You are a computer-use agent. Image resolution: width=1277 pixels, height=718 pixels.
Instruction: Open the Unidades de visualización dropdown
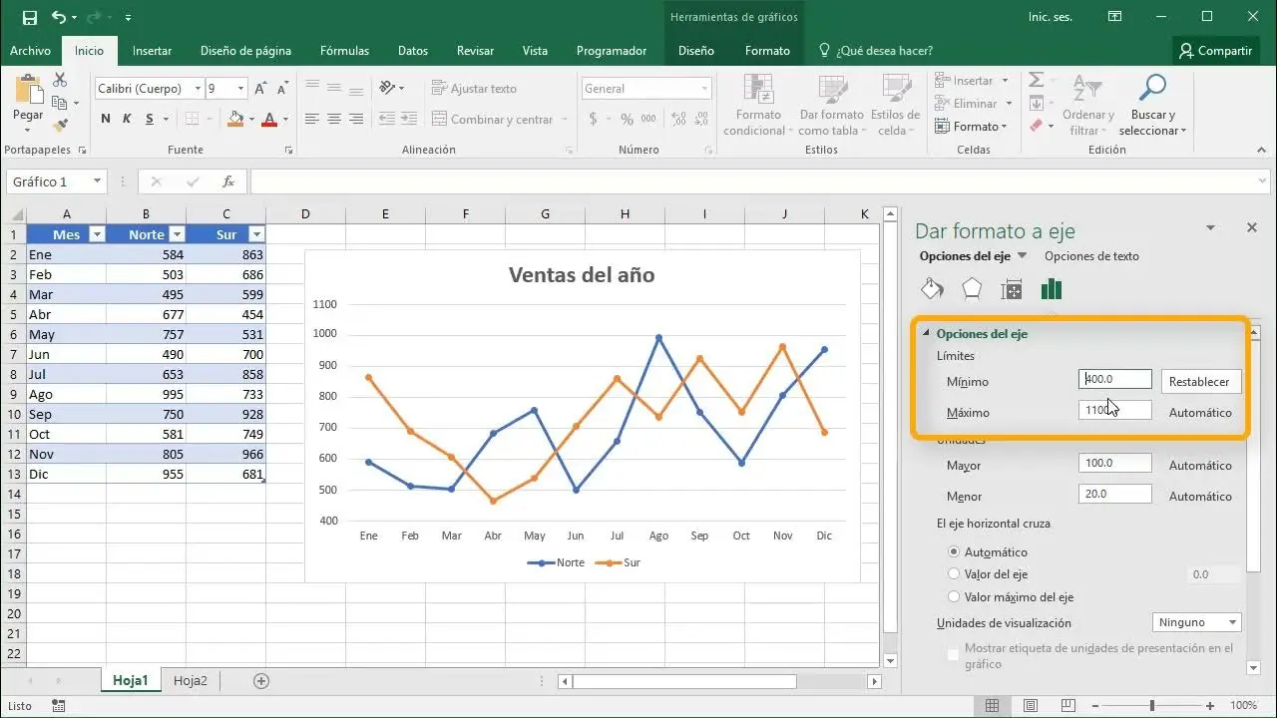1194,621
